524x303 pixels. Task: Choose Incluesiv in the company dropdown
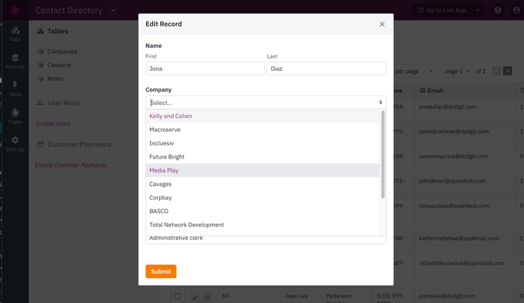[263, 143]
